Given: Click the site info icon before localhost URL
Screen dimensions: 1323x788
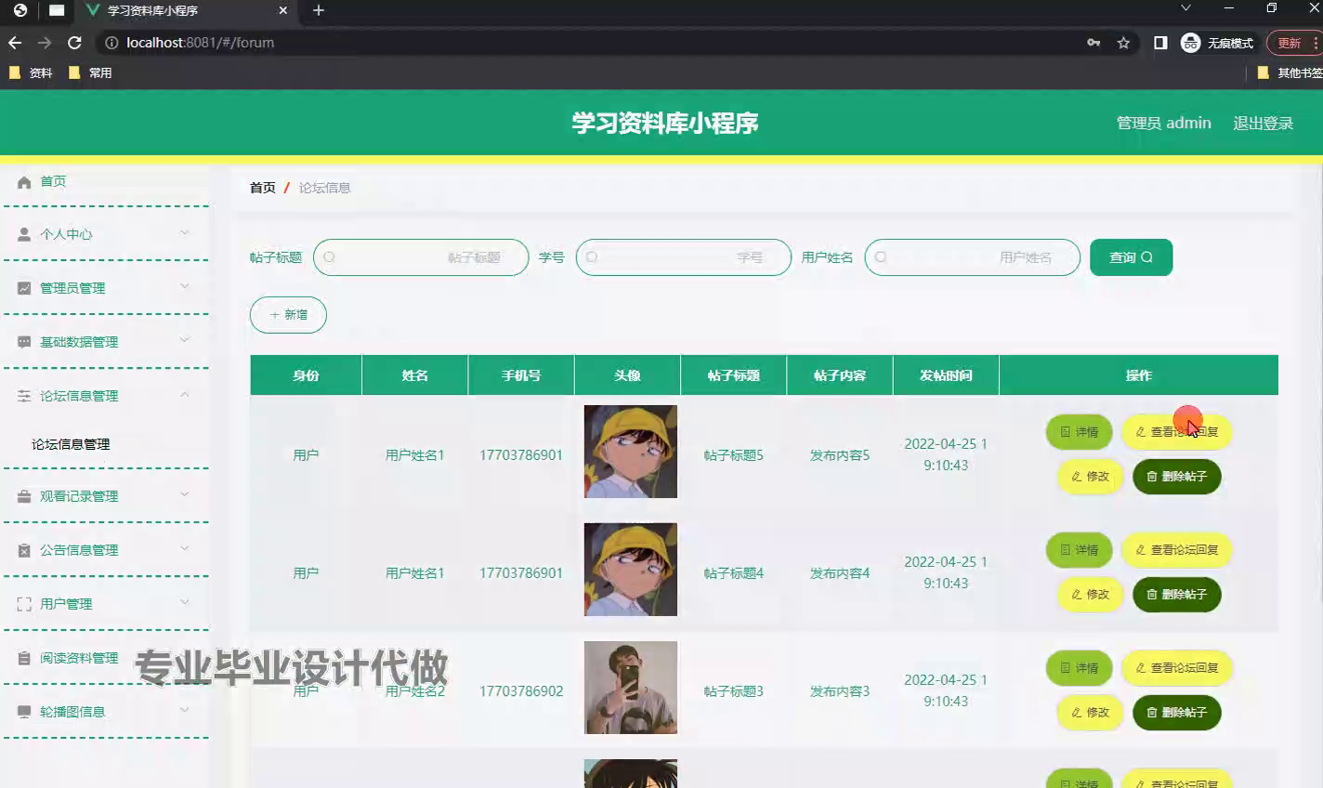Looking at the screenshot, I should [111, 43].
